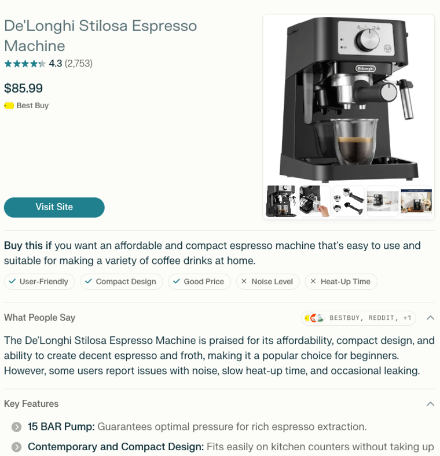Collapse the What People Say section
The height and width of the screenshot is (456, 440).
pos(430,318)
